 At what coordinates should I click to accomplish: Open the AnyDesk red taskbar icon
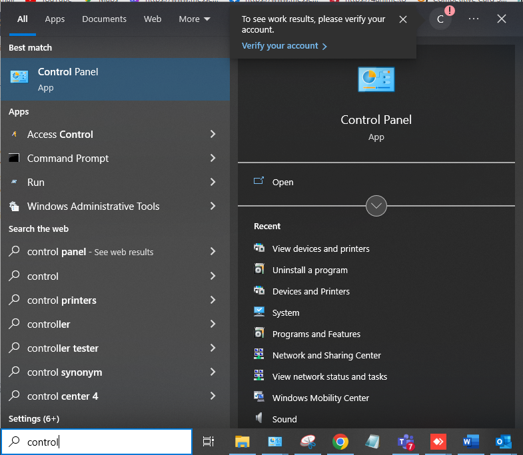pyautogui.click(x=438, y=442)
